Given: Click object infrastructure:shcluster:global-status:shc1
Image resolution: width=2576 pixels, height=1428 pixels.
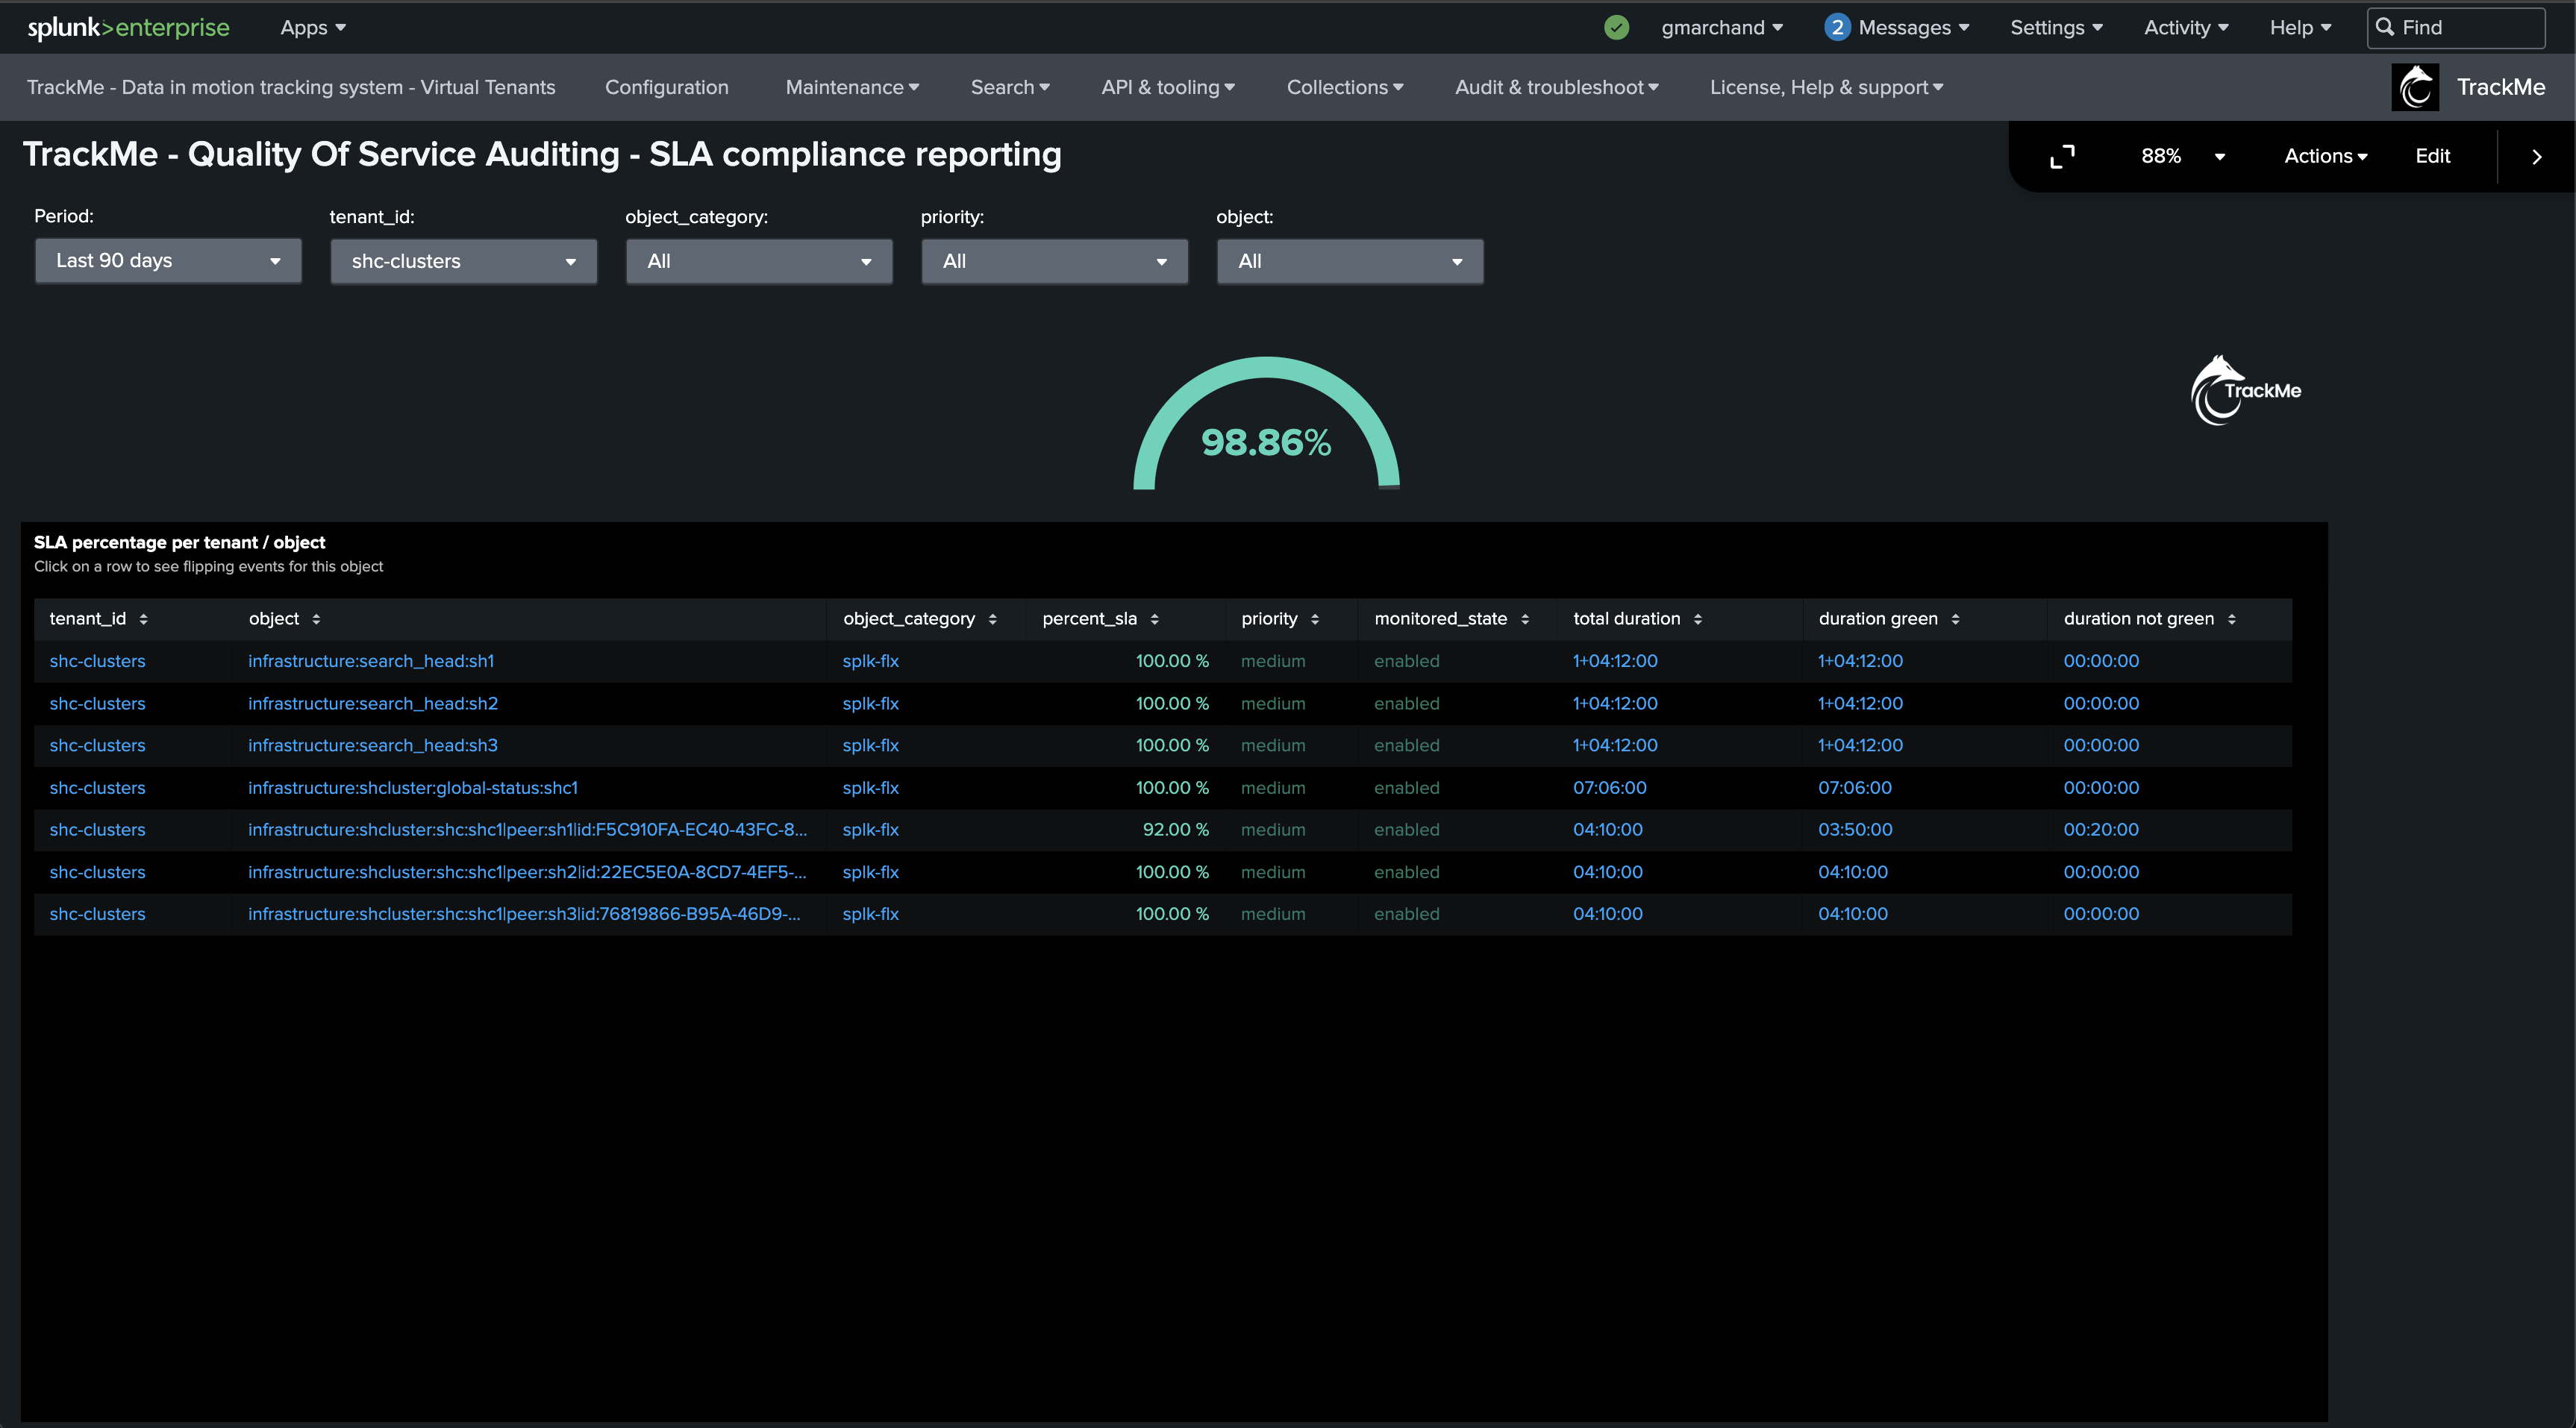Looking at the screenshot, I should pos(413,788).
